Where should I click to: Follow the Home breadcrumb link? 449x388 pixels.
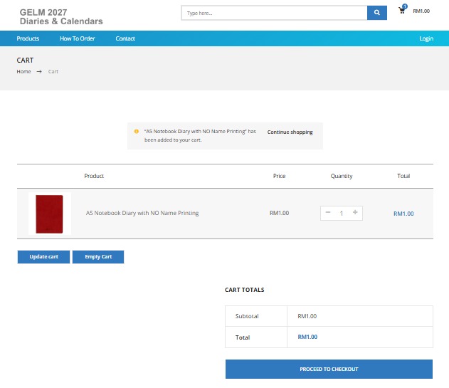tap(23, 71)
